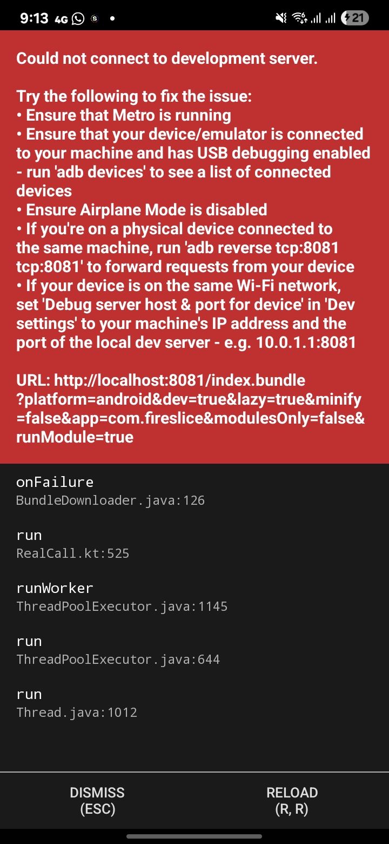Select the run ThreadPoolExecutor.java:644 stack frame
Image resolution: width=389 pixels, height=844 pixels.
[194, 650]
